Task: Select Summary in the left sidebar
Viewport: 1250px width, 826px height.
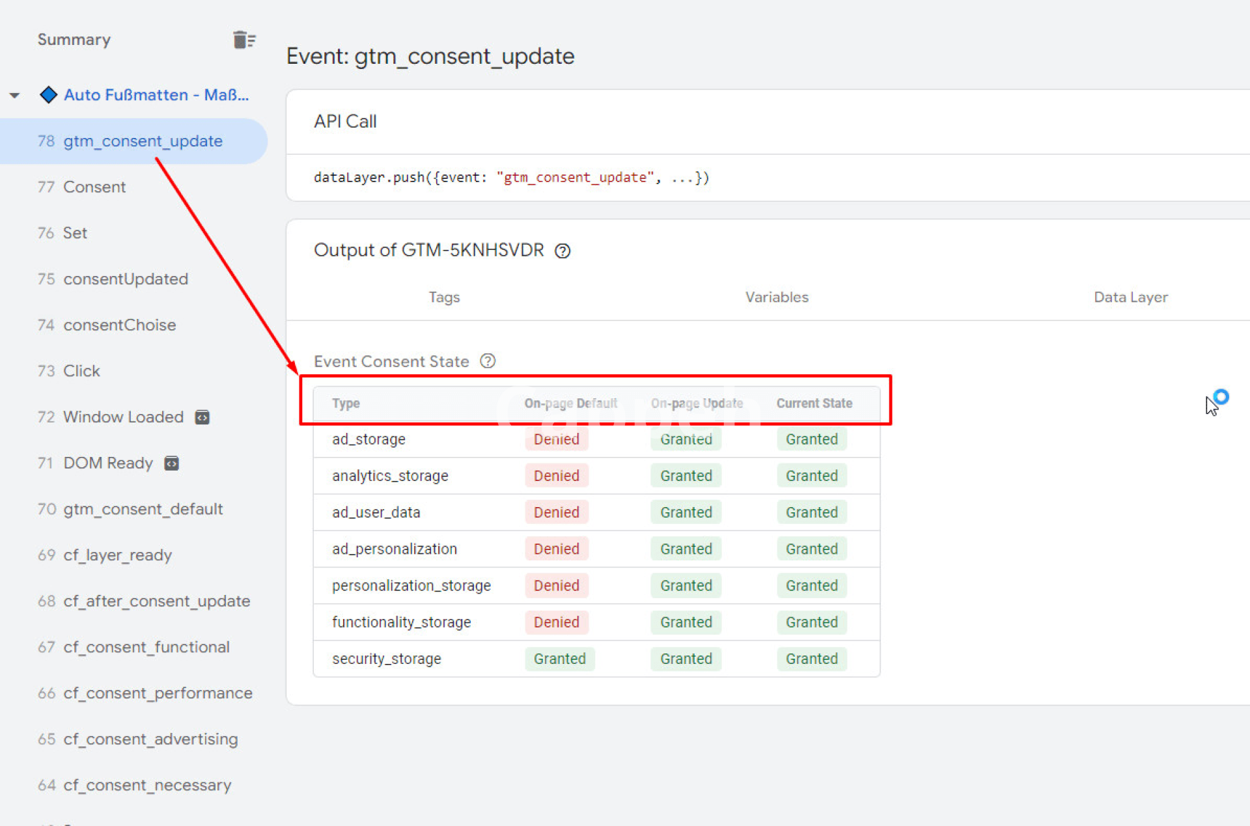Action: (x=74, y=40)
